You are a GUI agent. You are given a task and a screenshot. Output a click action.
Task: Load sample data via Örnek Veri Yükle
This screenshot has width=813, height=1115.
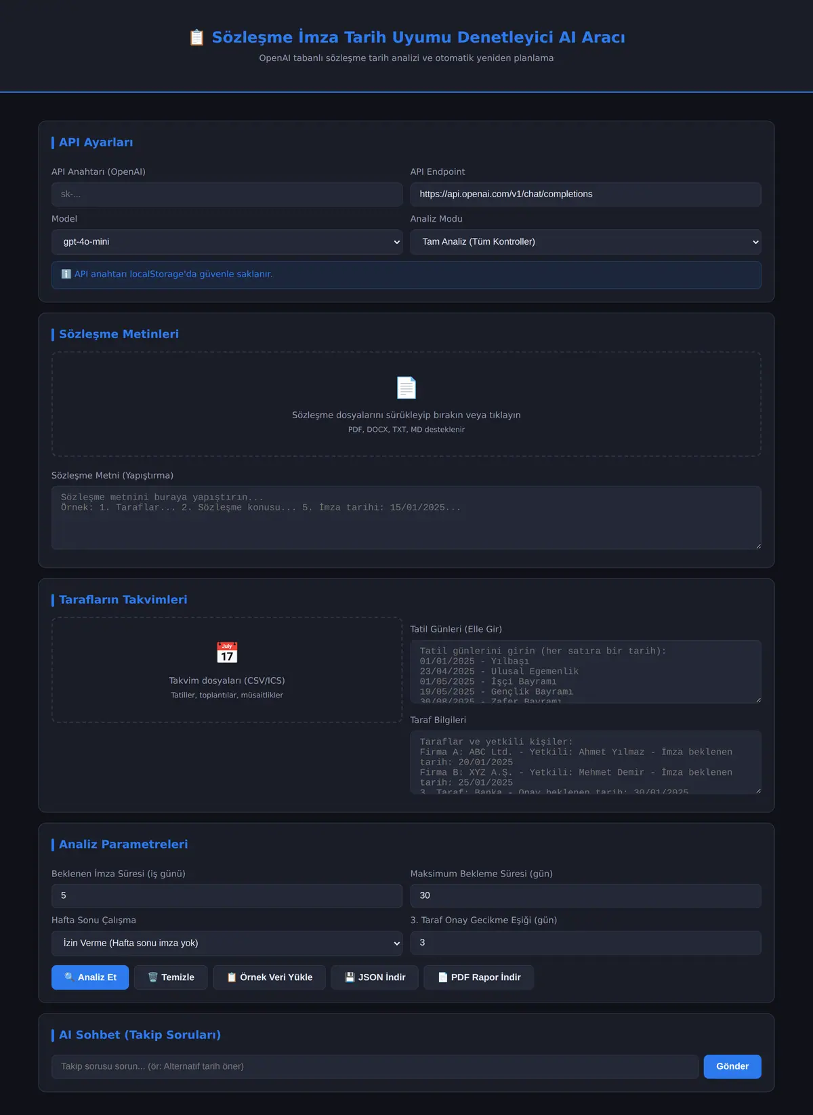269,977
